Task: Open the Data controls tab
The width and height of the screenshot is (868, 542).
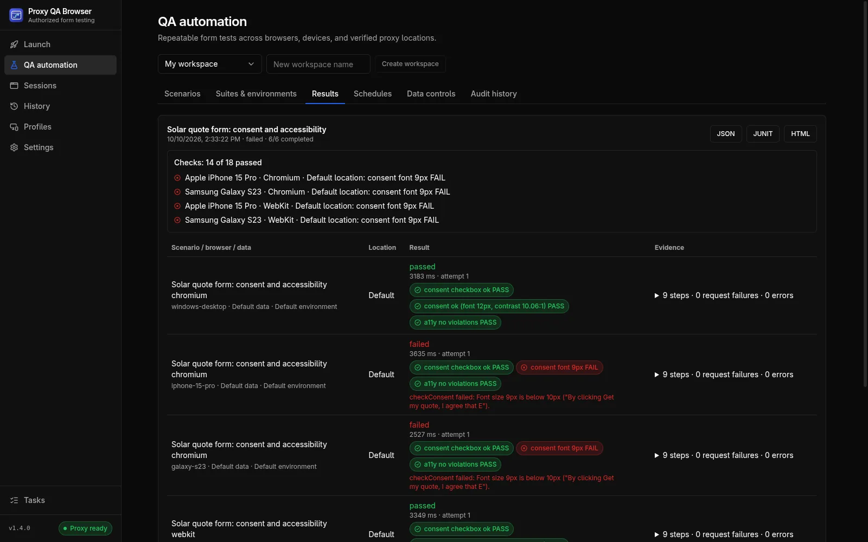Action: pos(431,94)
